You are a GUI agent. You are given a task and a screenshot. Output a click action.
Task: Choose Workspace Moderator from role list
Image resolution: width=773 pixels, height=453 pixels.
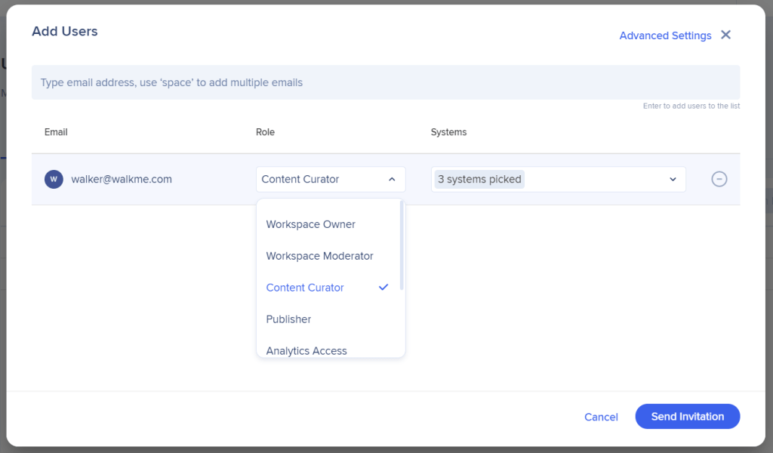coord(319,256)
